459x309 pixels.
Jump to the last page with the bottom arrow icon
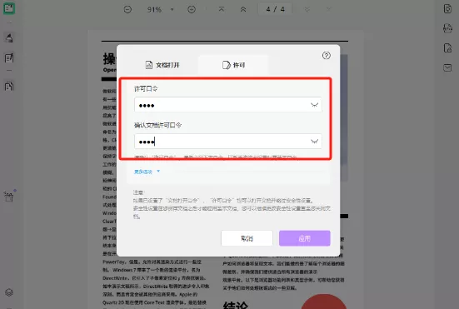tap(329, 10)
